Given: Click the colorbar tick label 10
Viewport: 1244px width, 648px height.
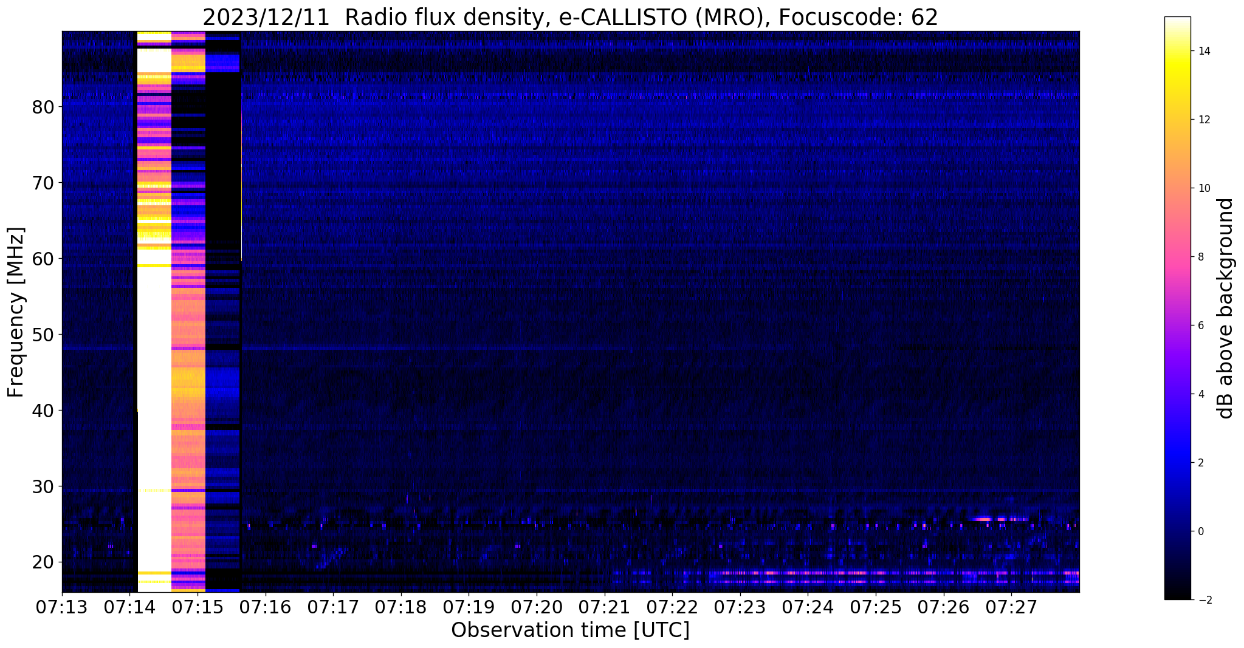Looking at the screenshot, I should click(x=1203, y=188).
